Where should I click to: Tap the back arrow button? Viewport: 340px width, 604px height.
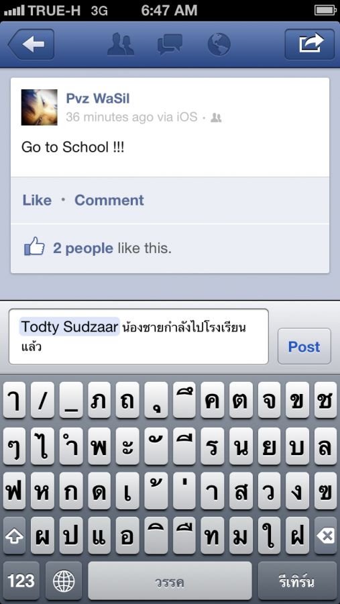(x=31, y=44)
